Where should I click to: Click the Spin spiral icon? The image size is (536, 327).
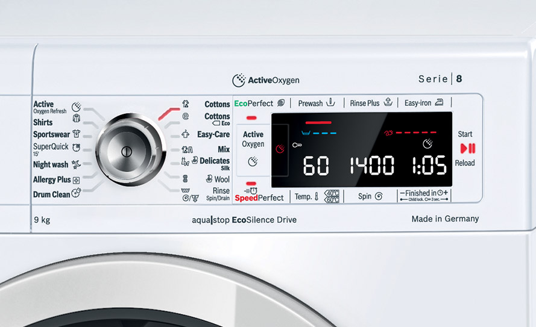click(x=379, y=196)
